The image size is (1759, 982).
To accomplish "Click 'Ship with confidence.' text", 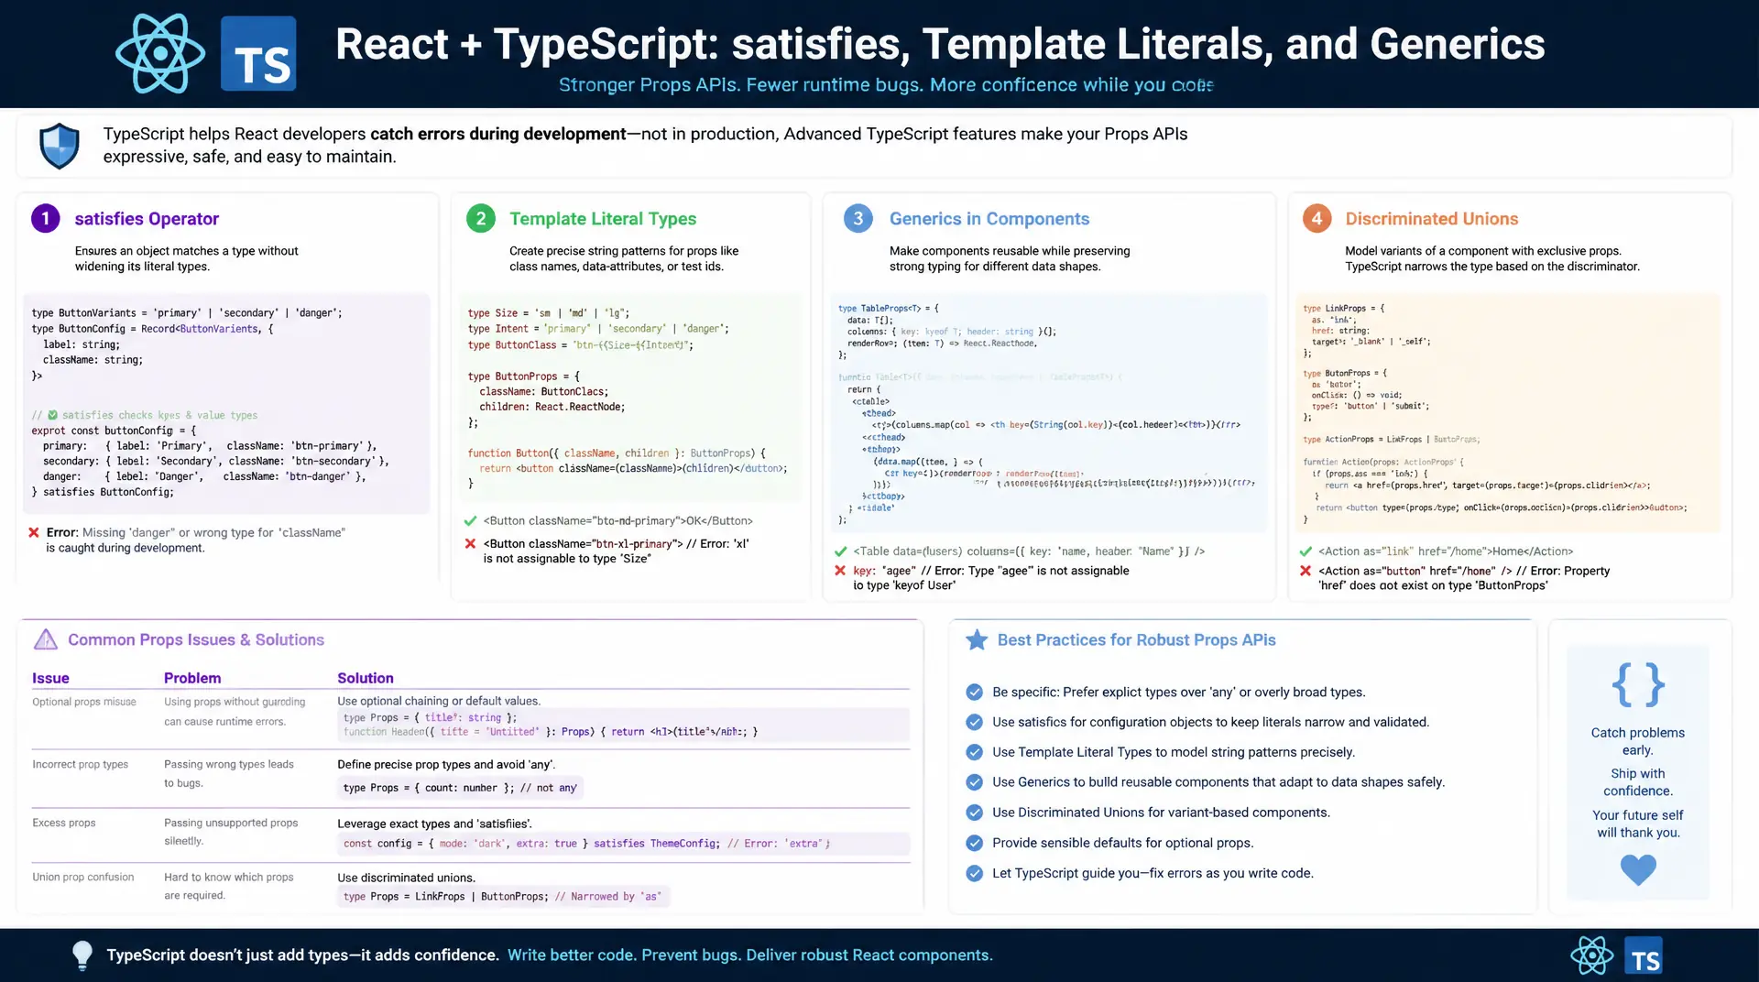I will tap(1638, 782).
